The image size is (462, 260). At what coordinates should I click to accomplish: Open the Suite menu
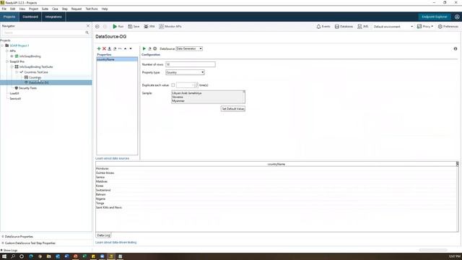pos(45,9)
